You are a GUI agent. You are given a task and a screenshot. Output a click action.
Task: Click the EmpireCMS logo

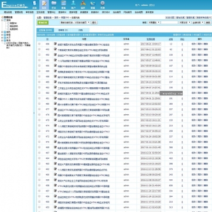[15, 5]
